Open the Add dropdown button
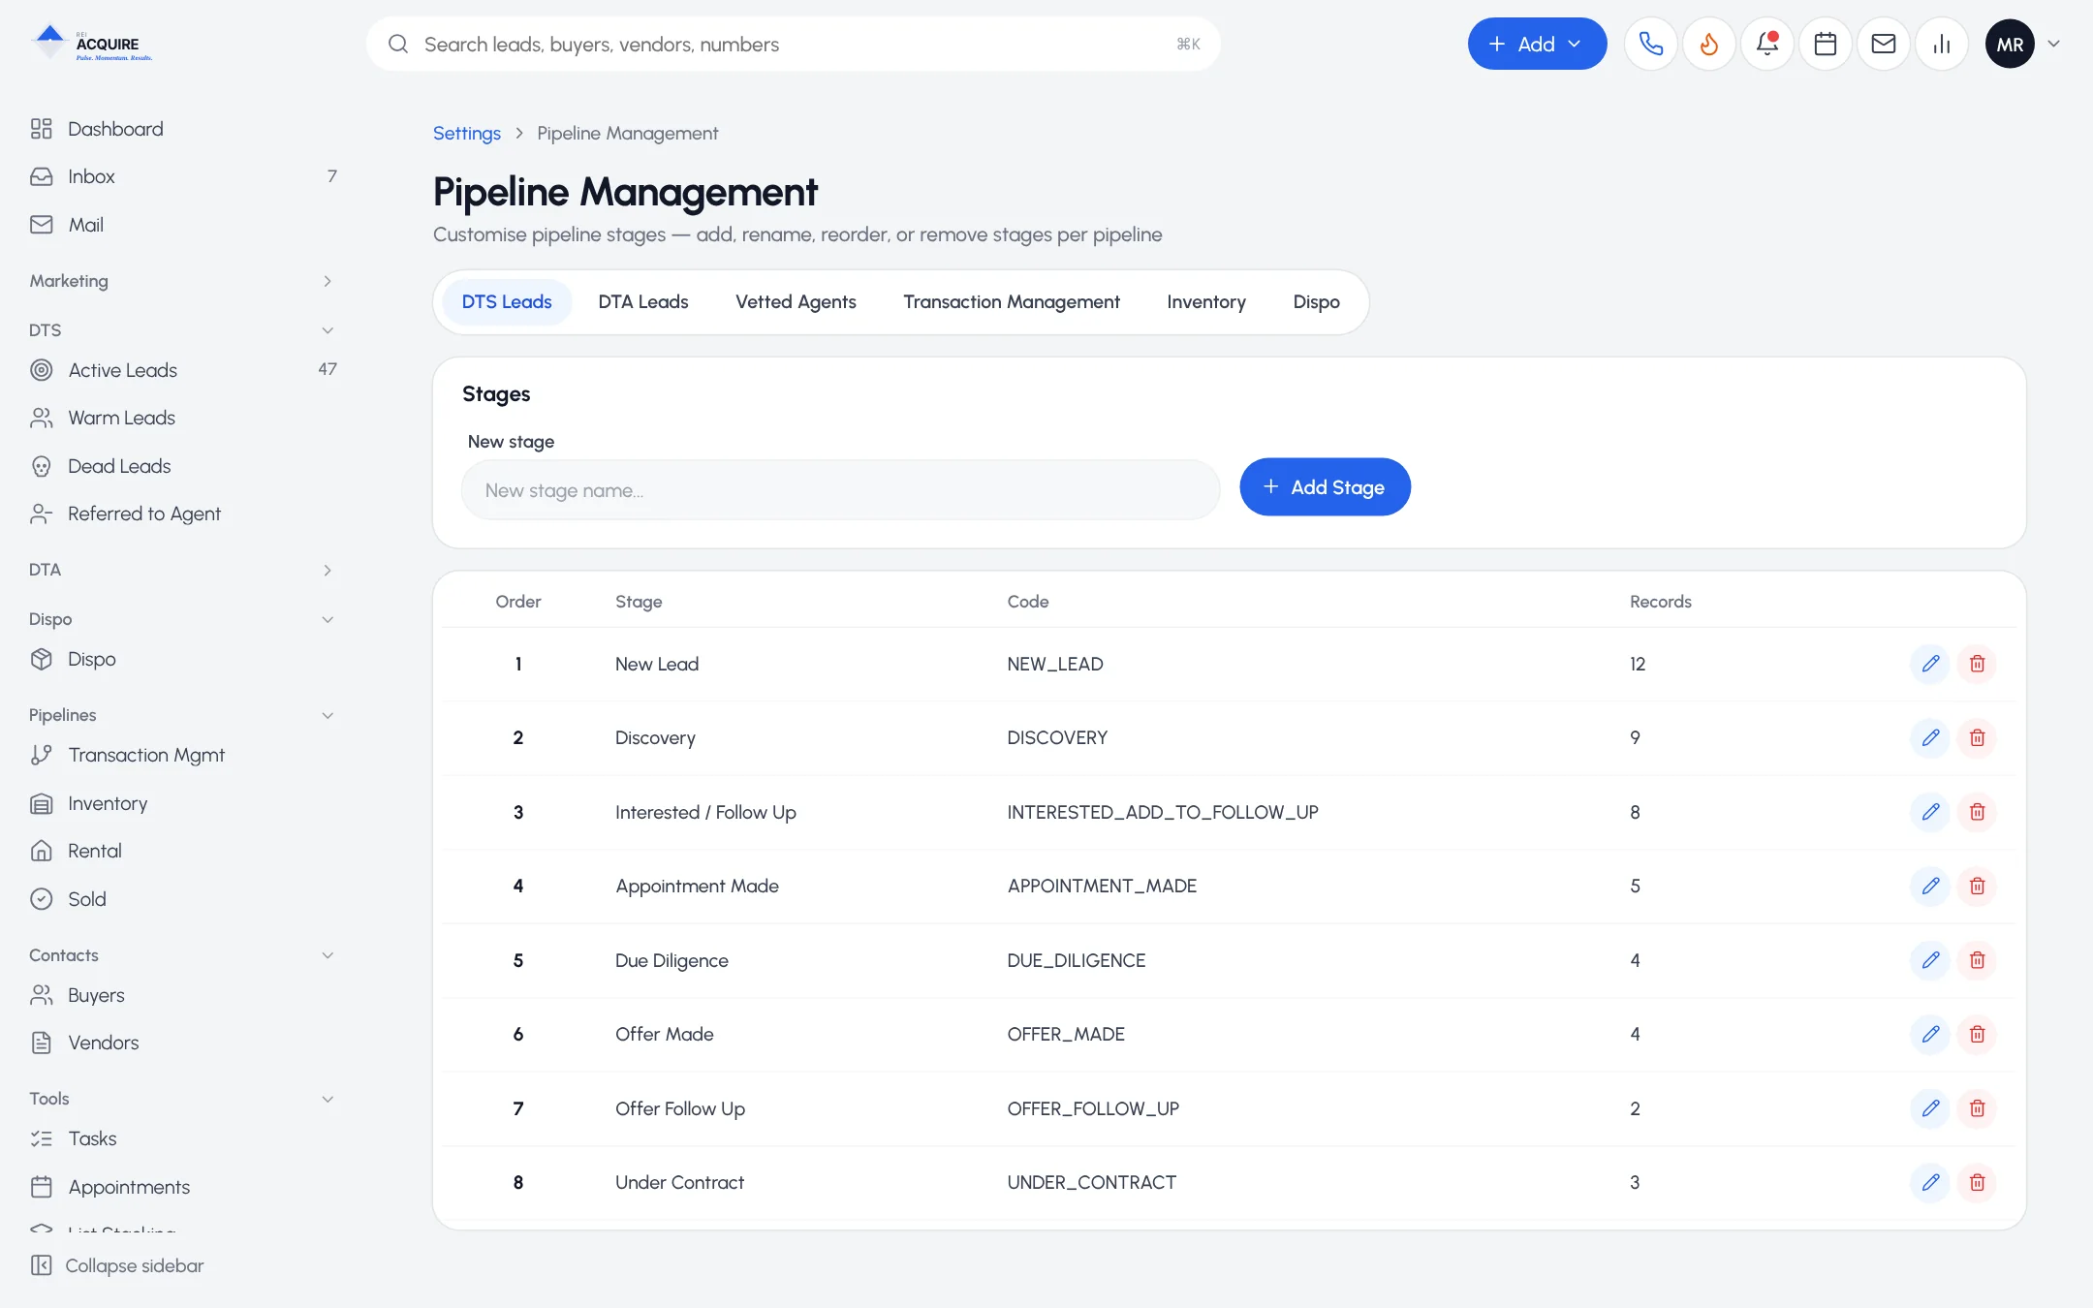The height and width of the screenshot is (1308, 2093). tap(1537, 44)
